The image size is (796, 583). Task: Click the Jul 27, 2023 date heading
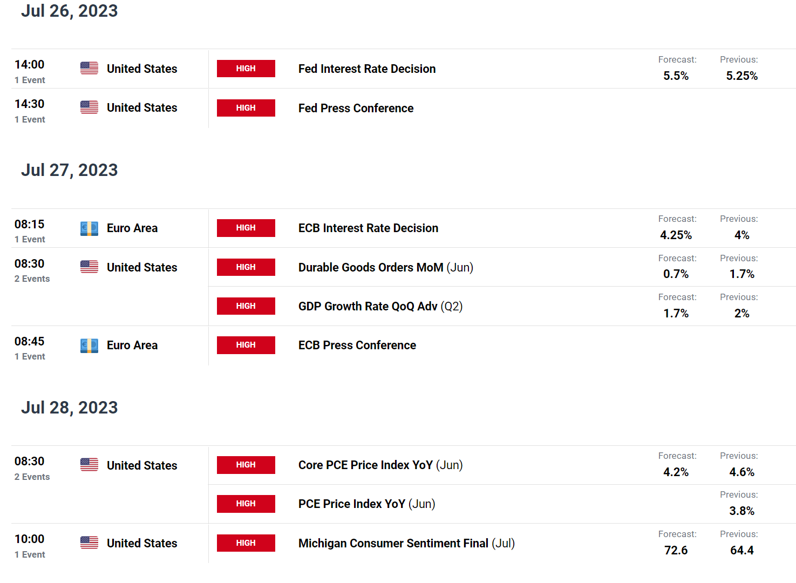coord(70,170)
